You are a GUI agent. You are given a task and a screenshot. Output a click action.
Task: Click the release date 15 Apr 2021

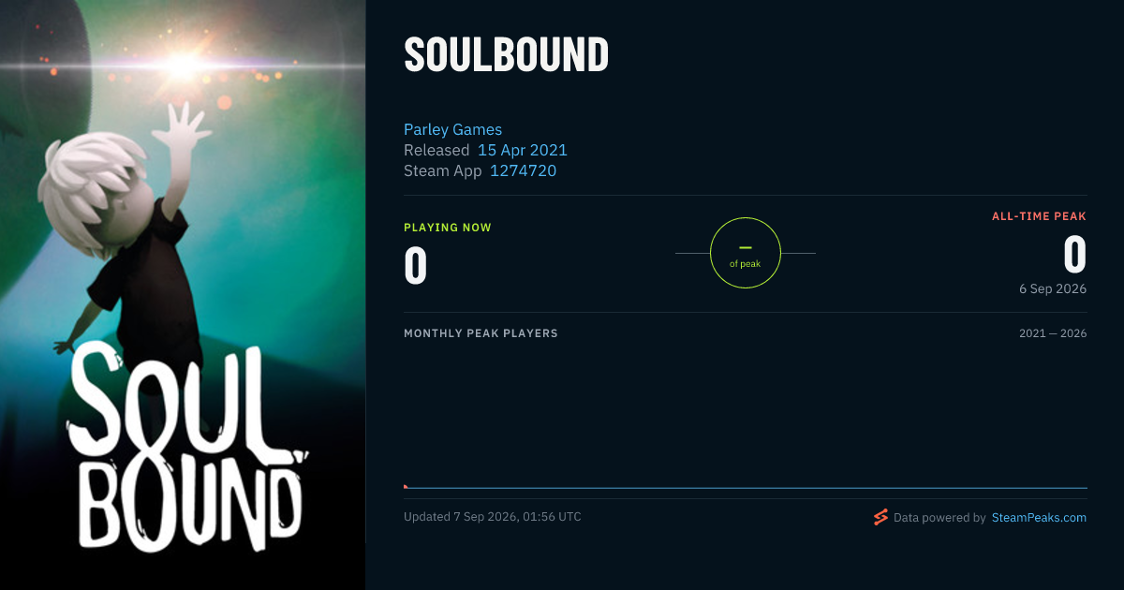[x=523, y=150]
